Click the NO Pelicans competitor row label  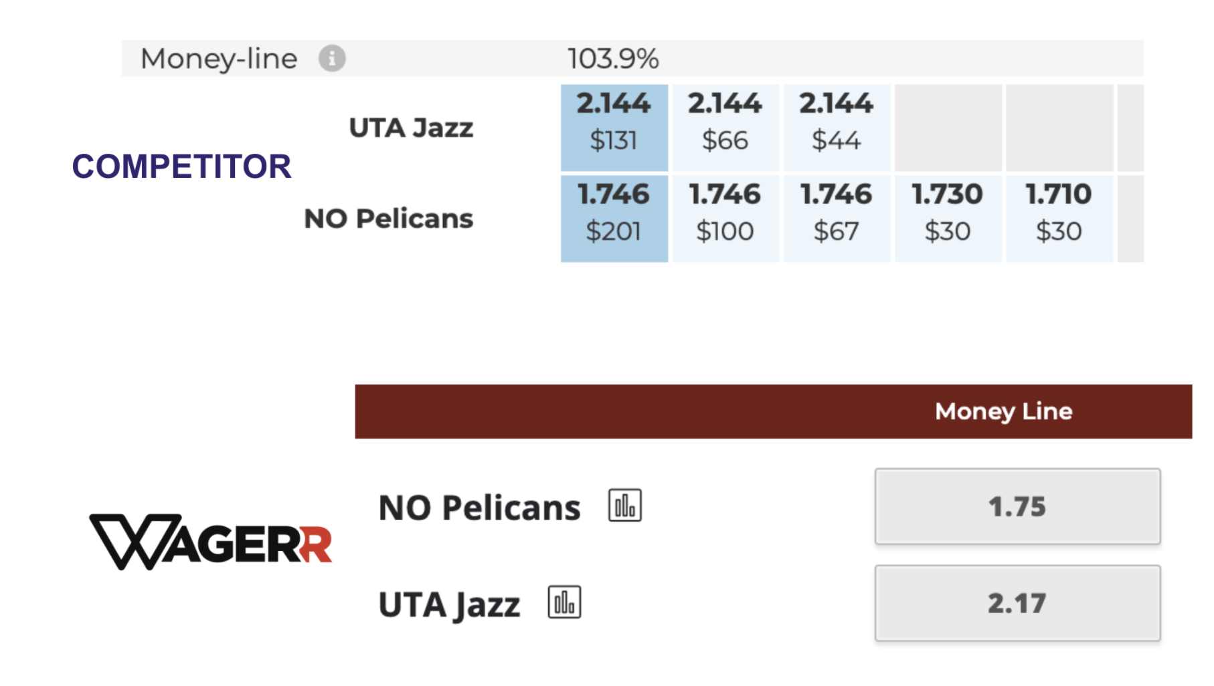coord(389,219)
